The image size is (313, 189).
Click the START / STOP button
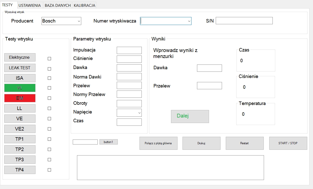(x=288, y=143)
